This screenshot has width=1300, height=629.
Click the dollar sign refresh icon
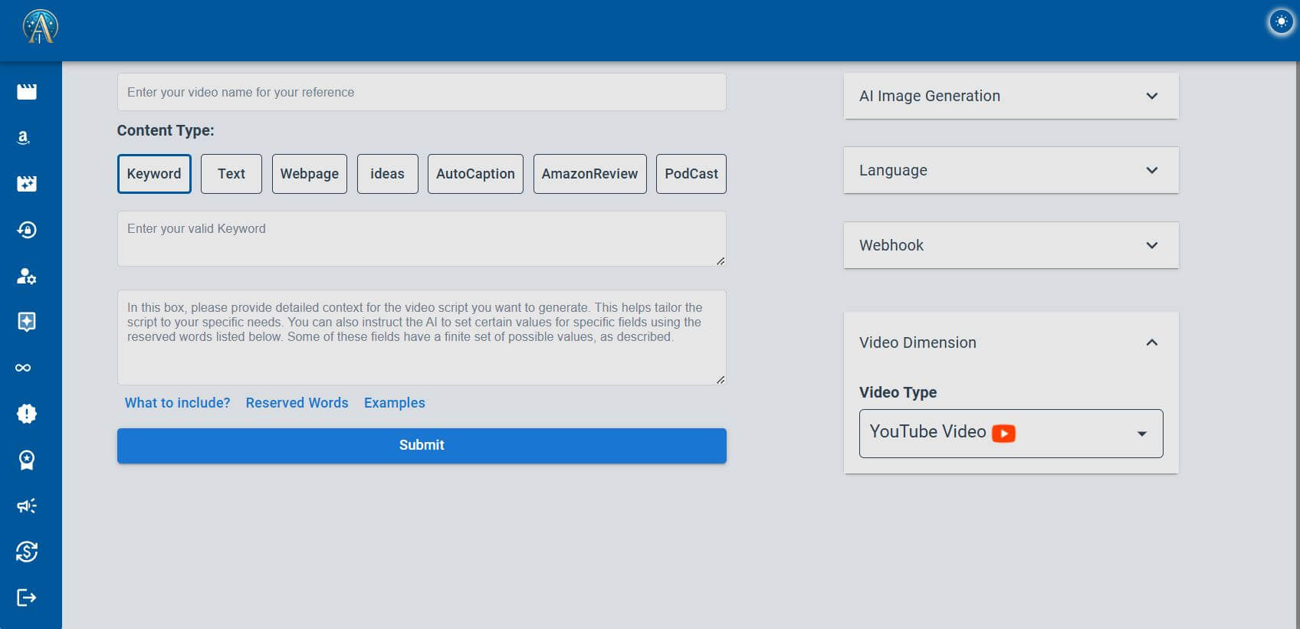point(27,552)
